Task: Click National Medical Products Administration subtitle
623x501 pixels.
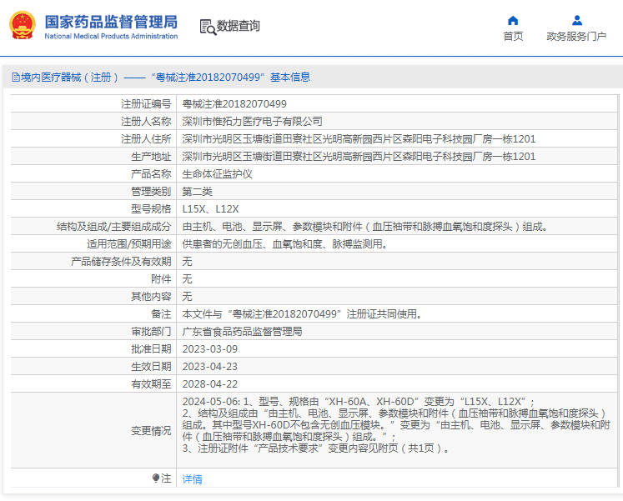Action: tap(111, 36)
